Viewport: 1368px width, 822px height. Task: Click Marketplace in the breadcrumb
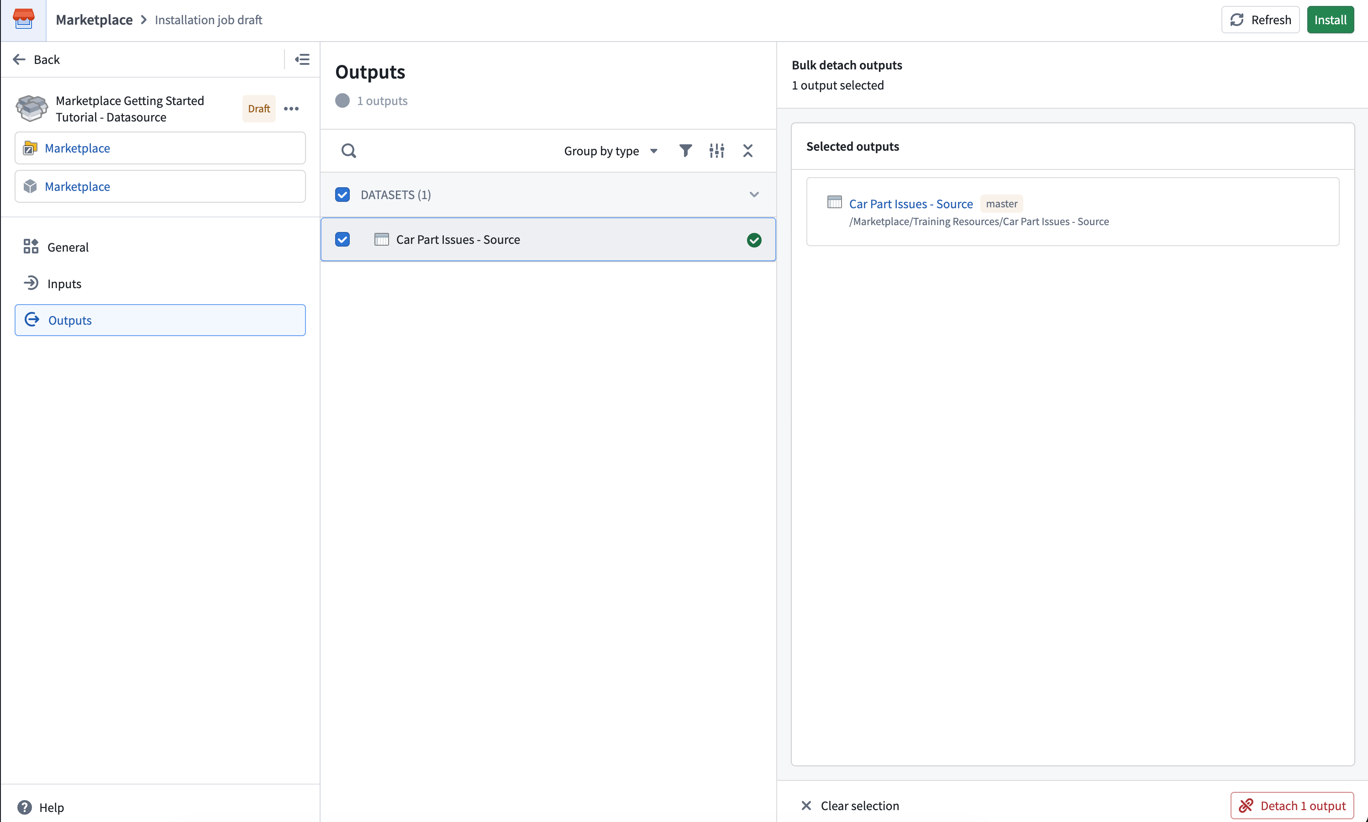click(94, 20)
